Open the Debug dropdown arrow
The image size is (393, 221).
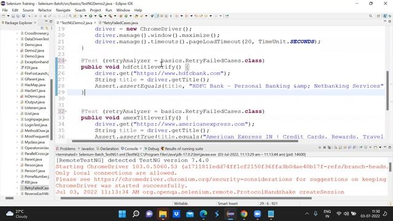[x=85, y=16]
